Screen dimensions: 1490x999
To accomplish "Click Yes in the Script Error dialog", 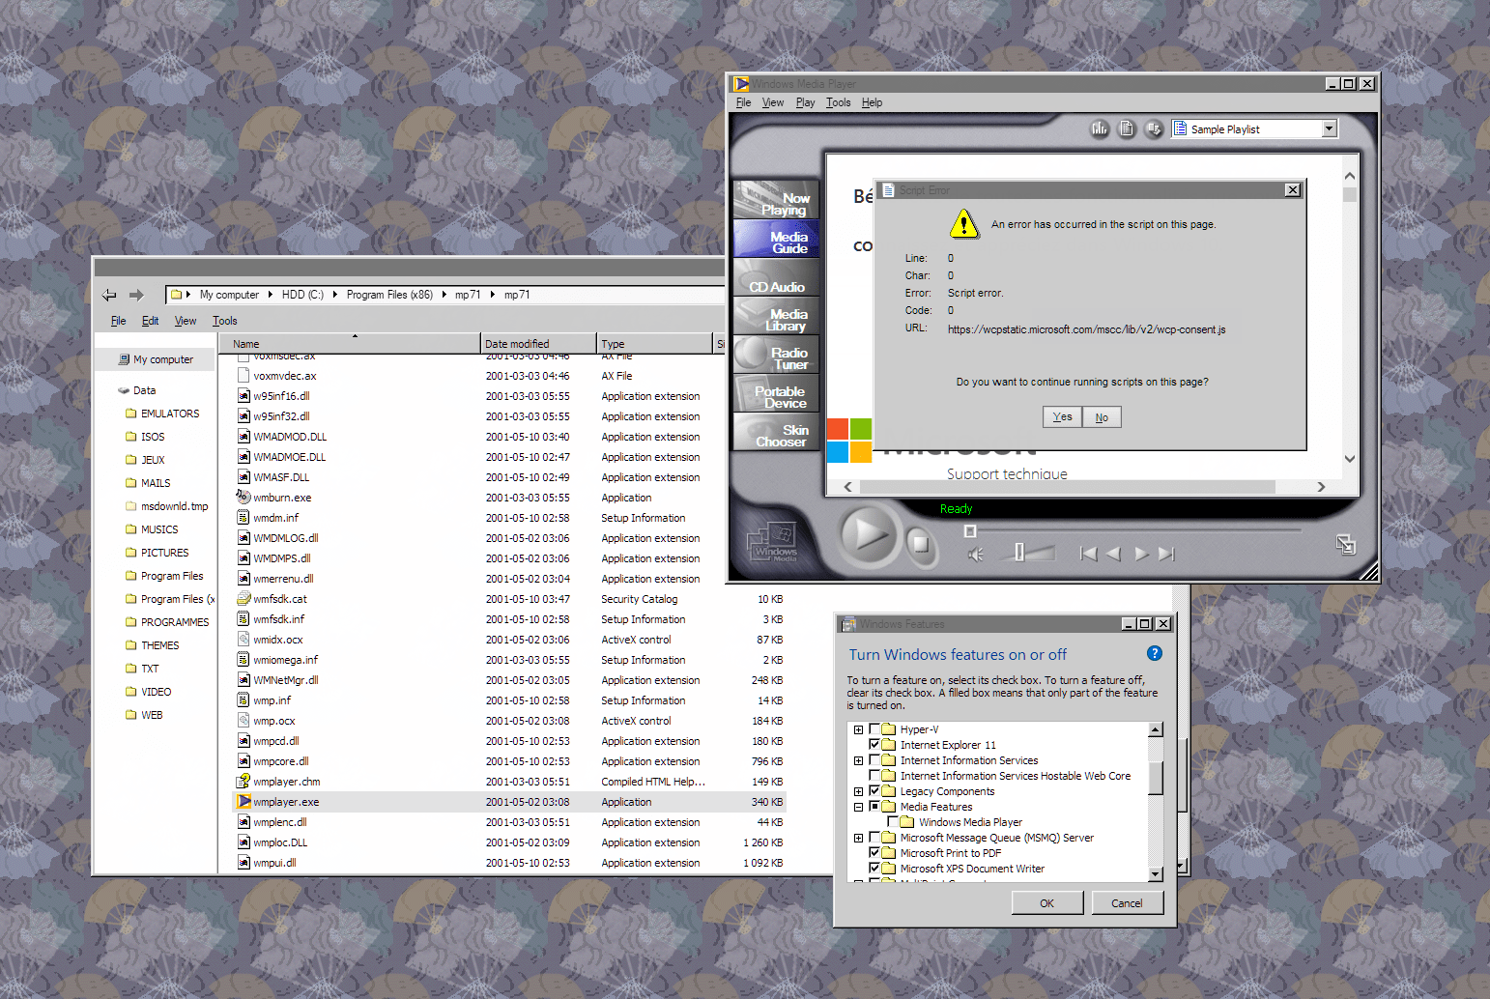I will coord(1062,416).
